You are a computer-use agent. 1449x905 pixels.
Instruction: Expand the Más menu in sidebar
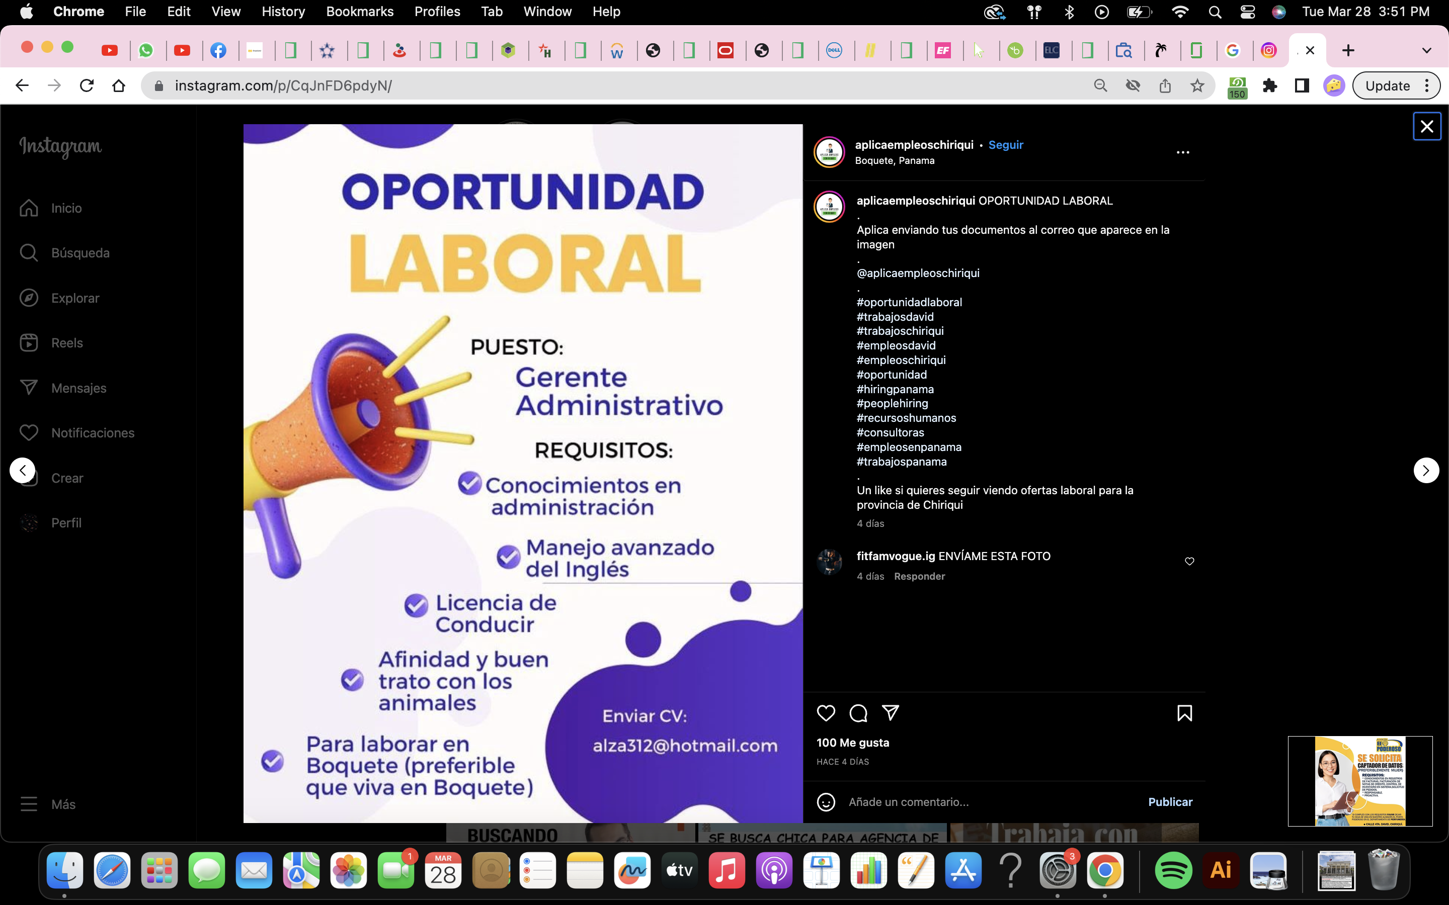coord(48,804)
